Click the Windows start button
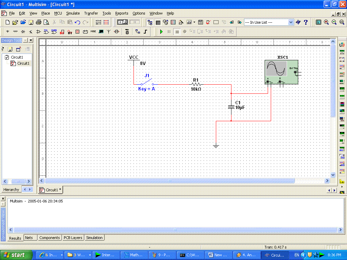This screenshot has height=260, width=347. [16, 255]
